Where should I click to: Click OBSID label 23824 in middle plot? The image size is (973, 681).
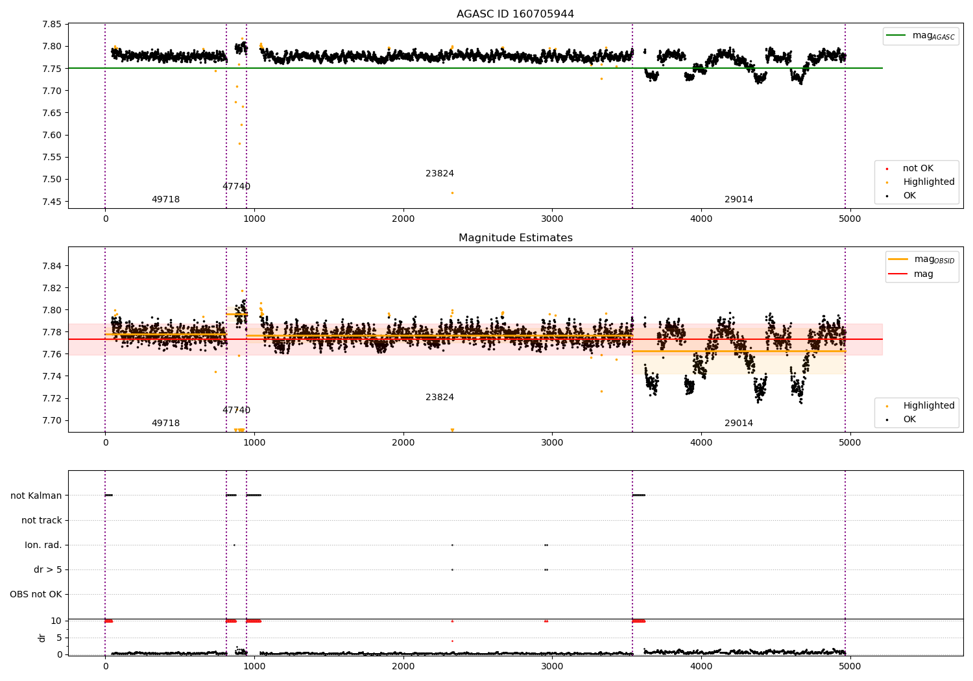(440, 398)
